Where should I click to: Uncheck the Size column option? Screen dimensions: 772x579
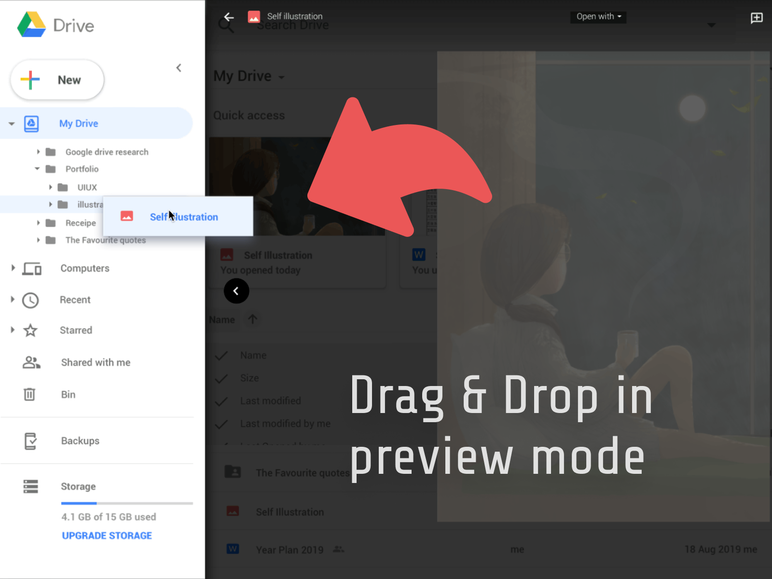(221, 378)
